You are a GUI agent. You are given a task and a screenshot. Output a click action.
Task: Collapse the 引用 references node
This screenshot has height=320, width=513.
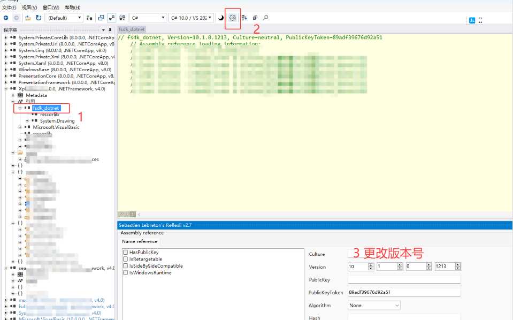pos(13,102)
